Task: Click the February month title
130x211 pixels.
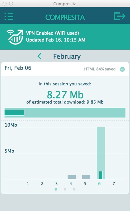Action: pos(67,56)
